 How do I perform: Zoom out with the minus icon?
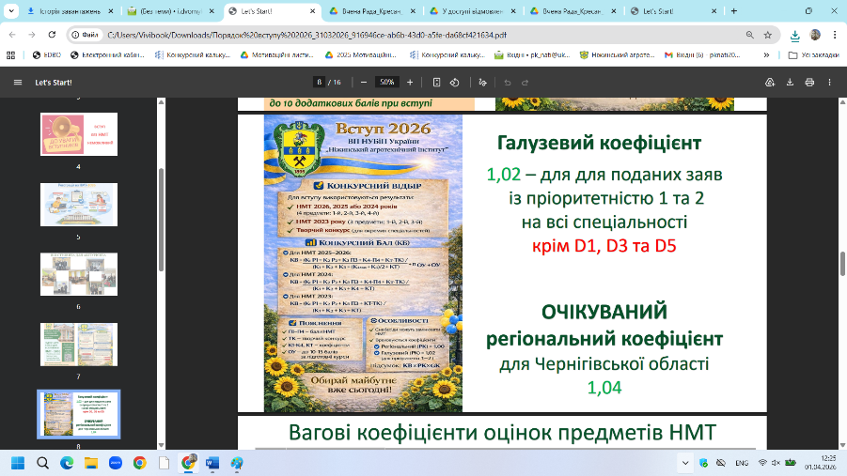(x=363, y=82)
